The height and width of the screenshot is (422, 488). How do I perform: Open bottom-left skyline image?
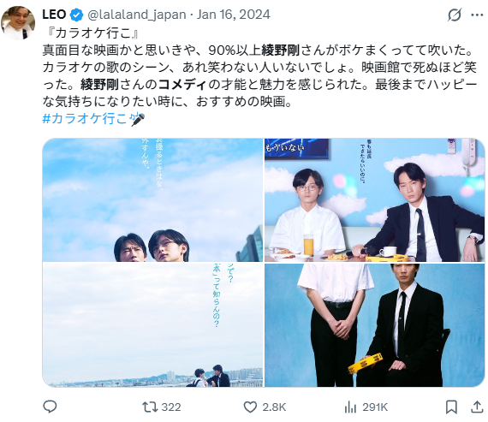(x=152, y=325)
